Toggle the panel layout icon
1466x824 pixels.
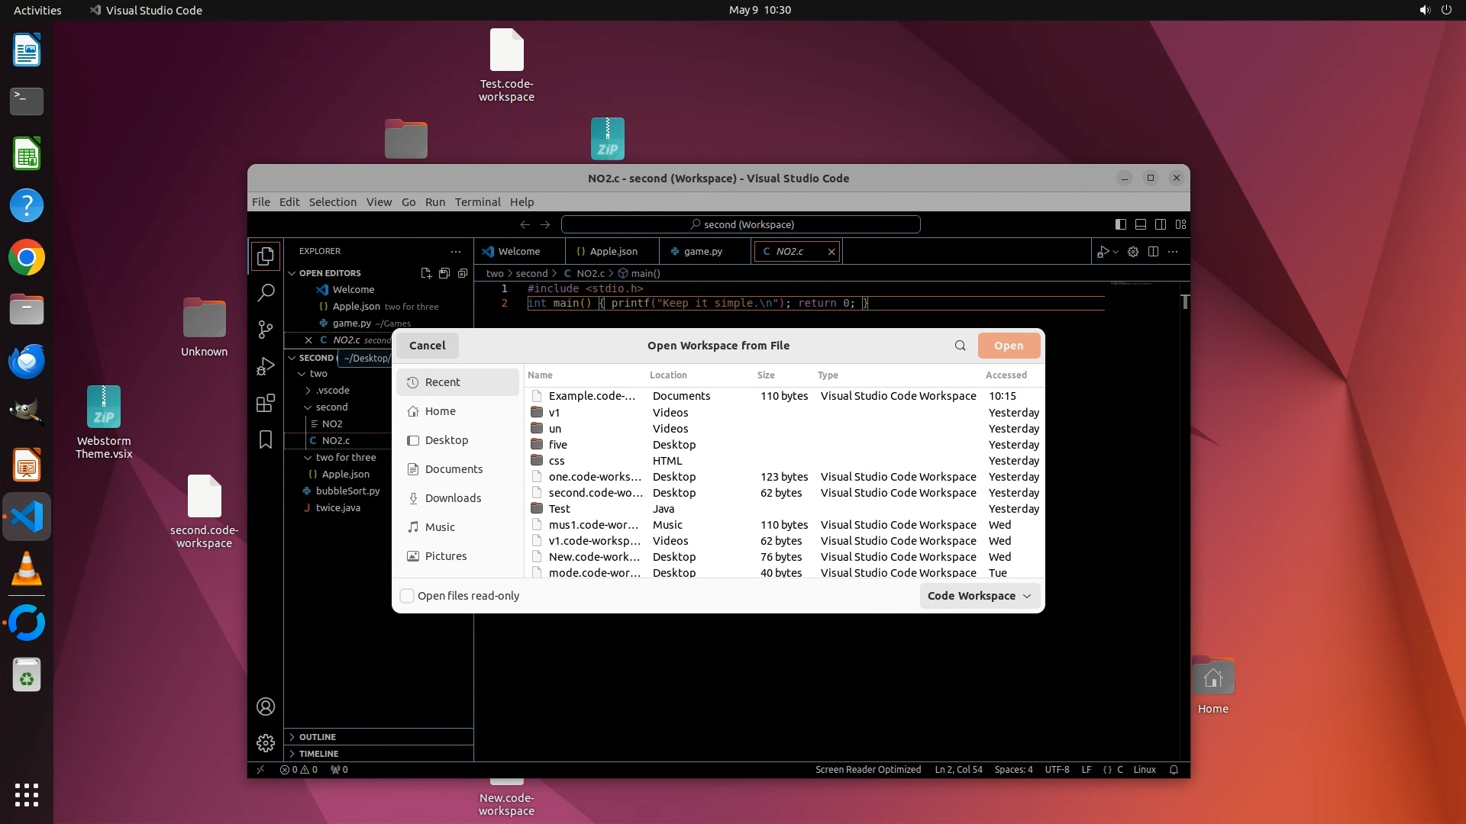point(1140,224)
